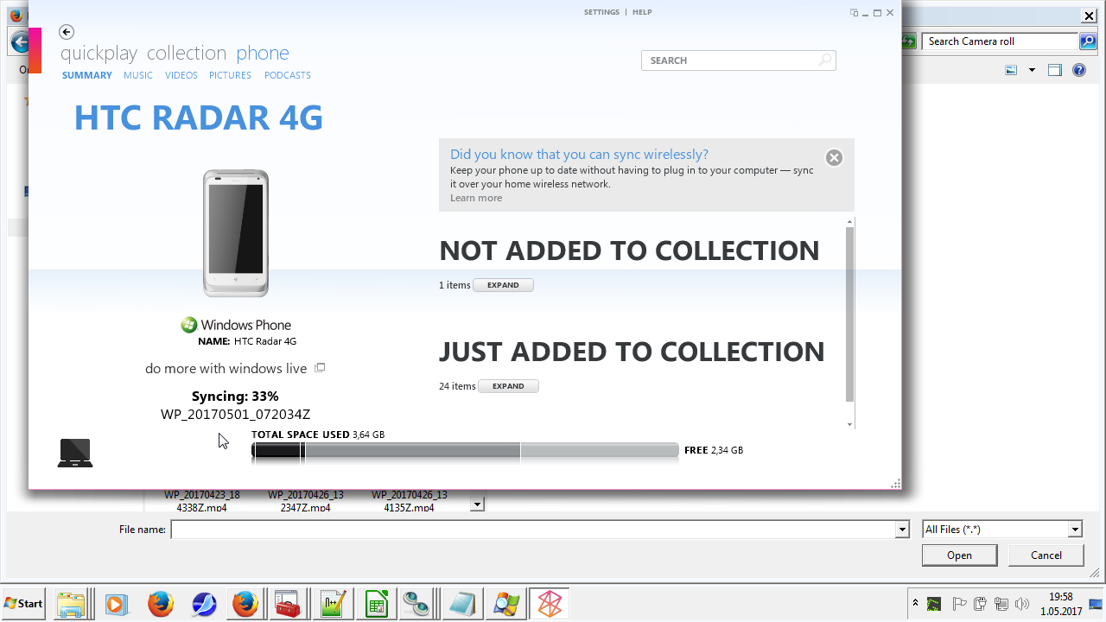Close the file dialog window
Screen dimensions: 1106x622
tap(1089, 16)
